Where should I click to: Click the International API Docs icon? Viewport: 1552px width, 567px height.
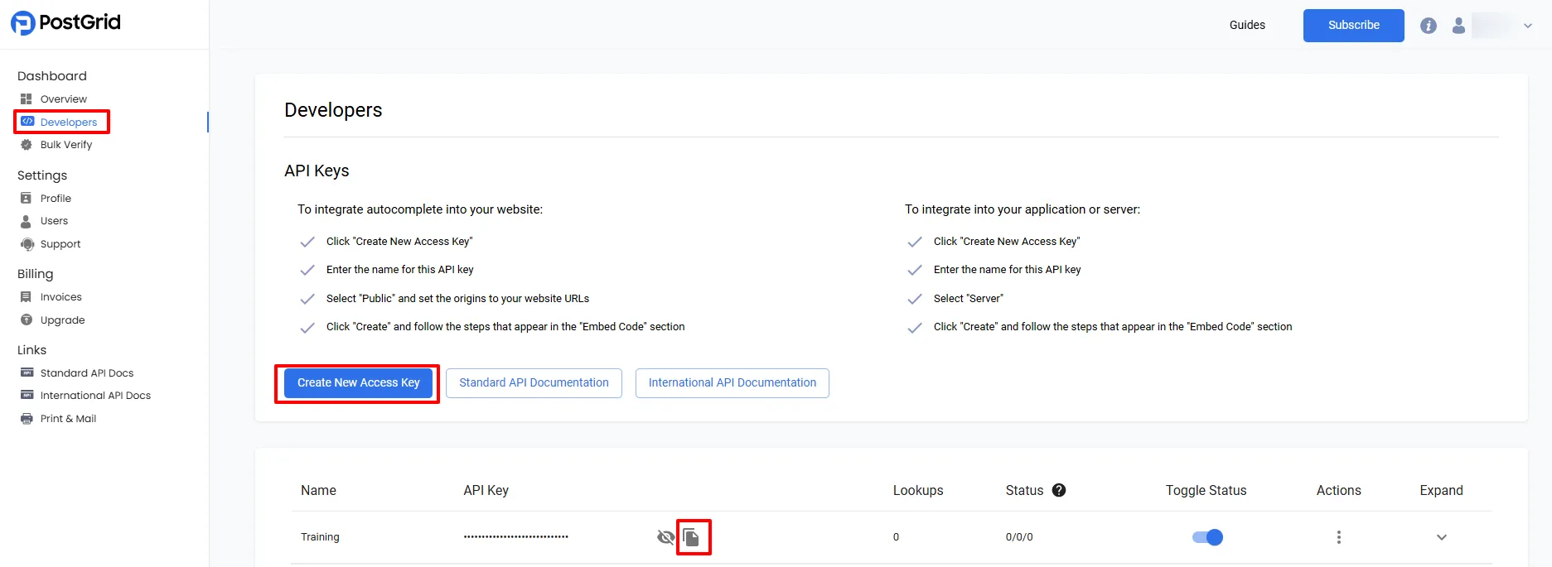[27, 396]
